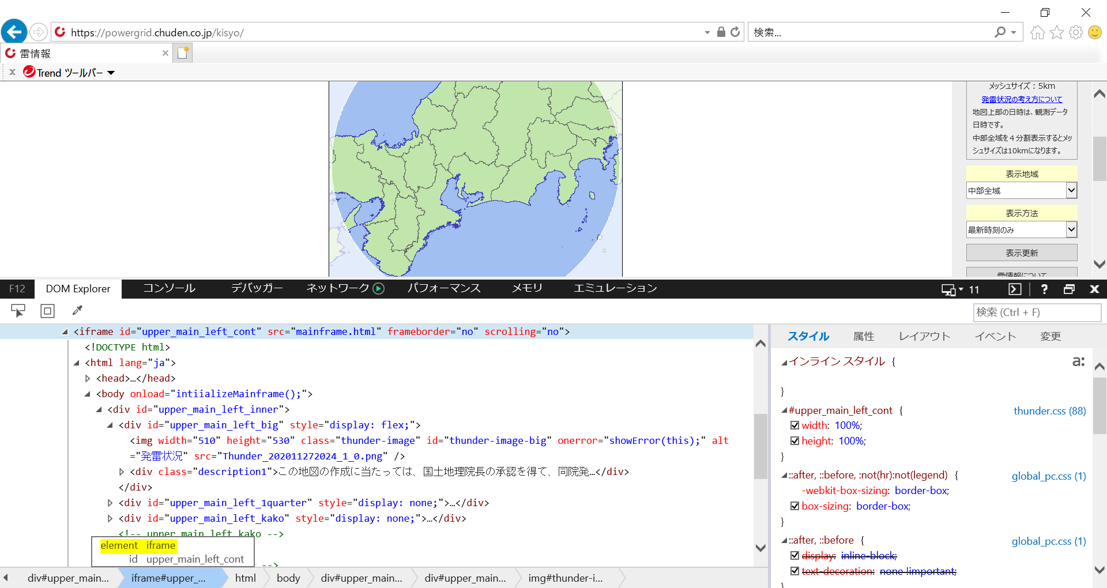The height and width of the screenshot is (588, 1107).
Task: Select img#thunder-i... in breadcrumb
Action: click(566, 578)
